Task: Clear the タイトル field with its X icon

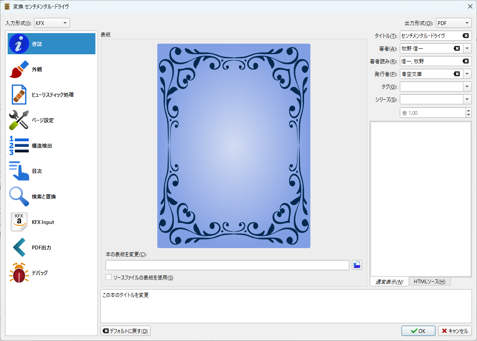Action: 466,36
